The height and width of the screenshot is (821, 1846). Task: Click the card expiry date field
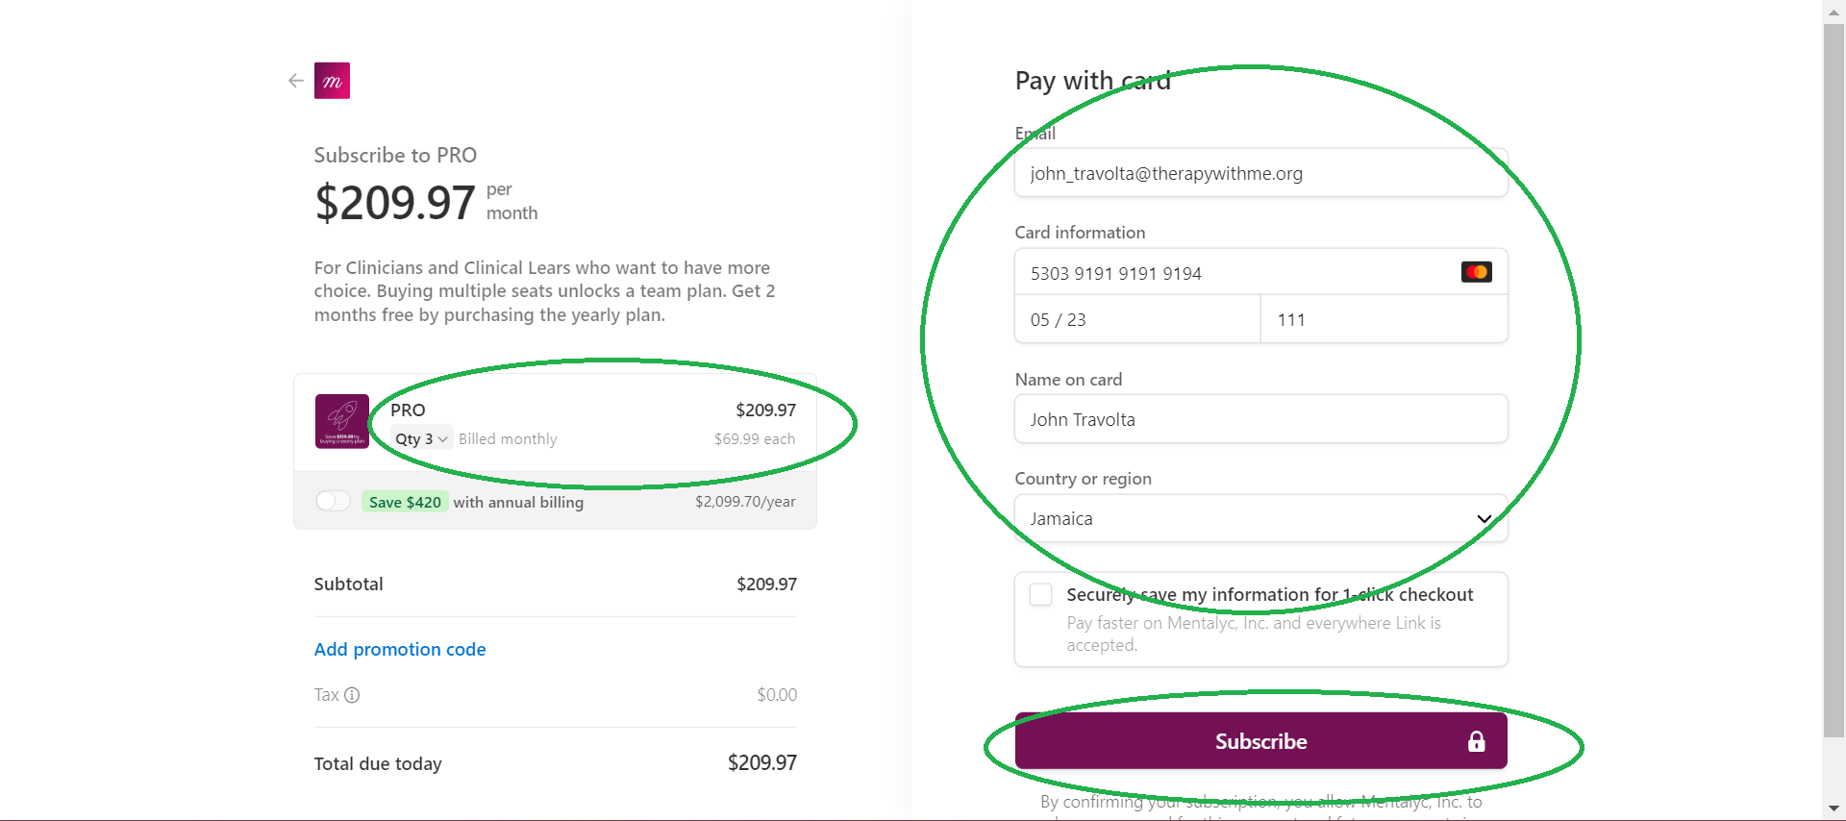coord(1137,319)
